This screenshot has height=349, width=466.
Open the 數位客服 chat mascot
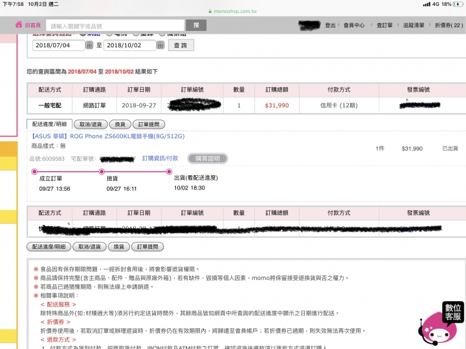tap(441, 324)
